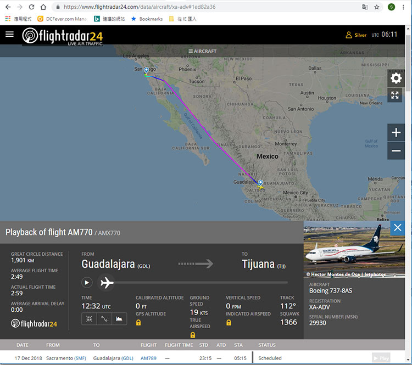Open the imported from IE bookmarks folder
Screen dimensions: 412x365
coord(182,19)
